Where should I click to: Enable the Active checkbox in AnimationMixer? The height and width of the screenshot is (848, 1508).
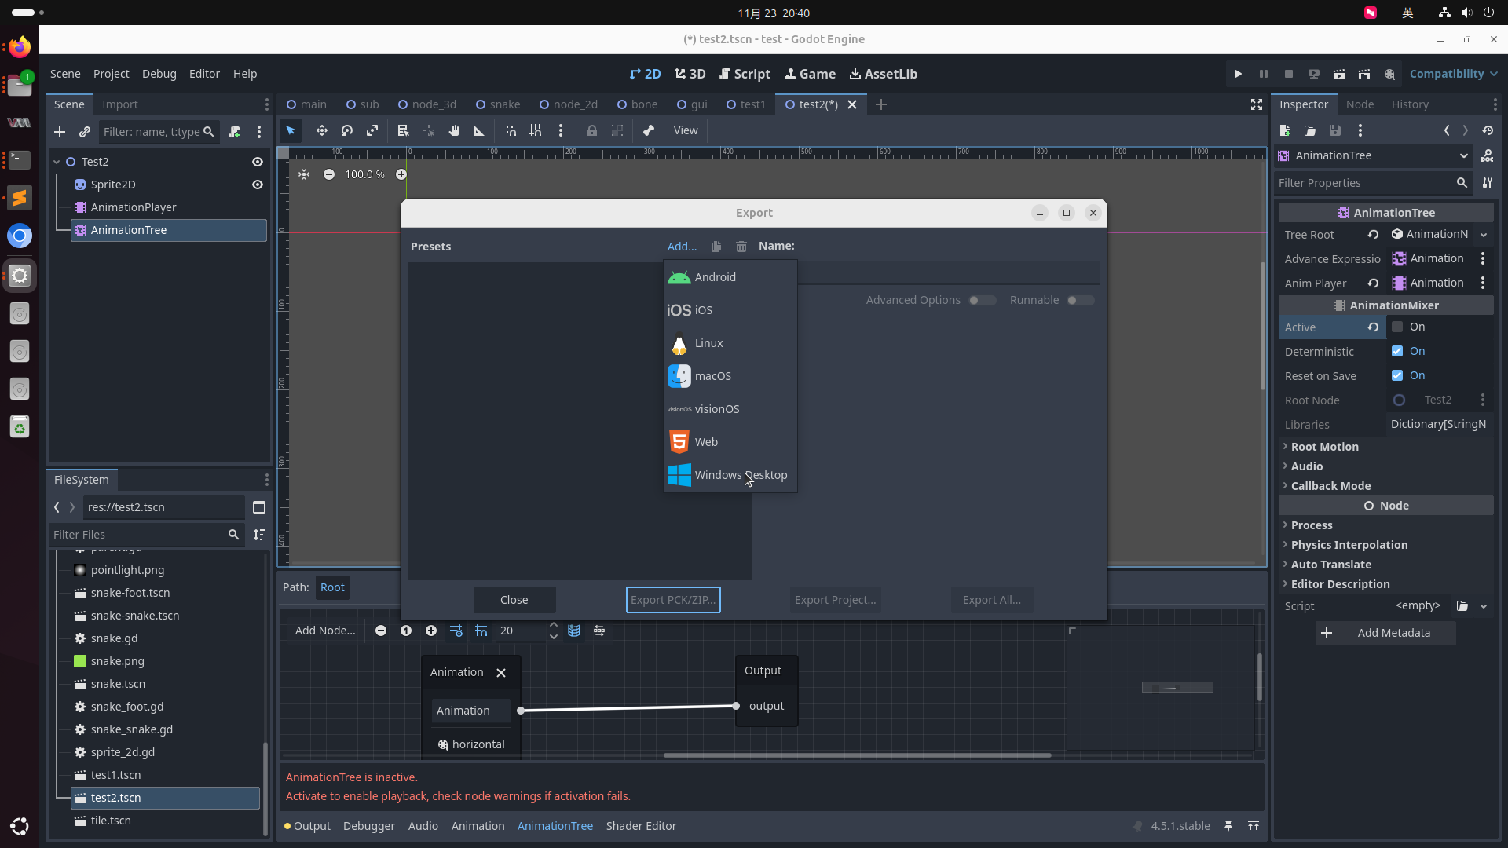pyautogui.click(x=1397, y=327)
